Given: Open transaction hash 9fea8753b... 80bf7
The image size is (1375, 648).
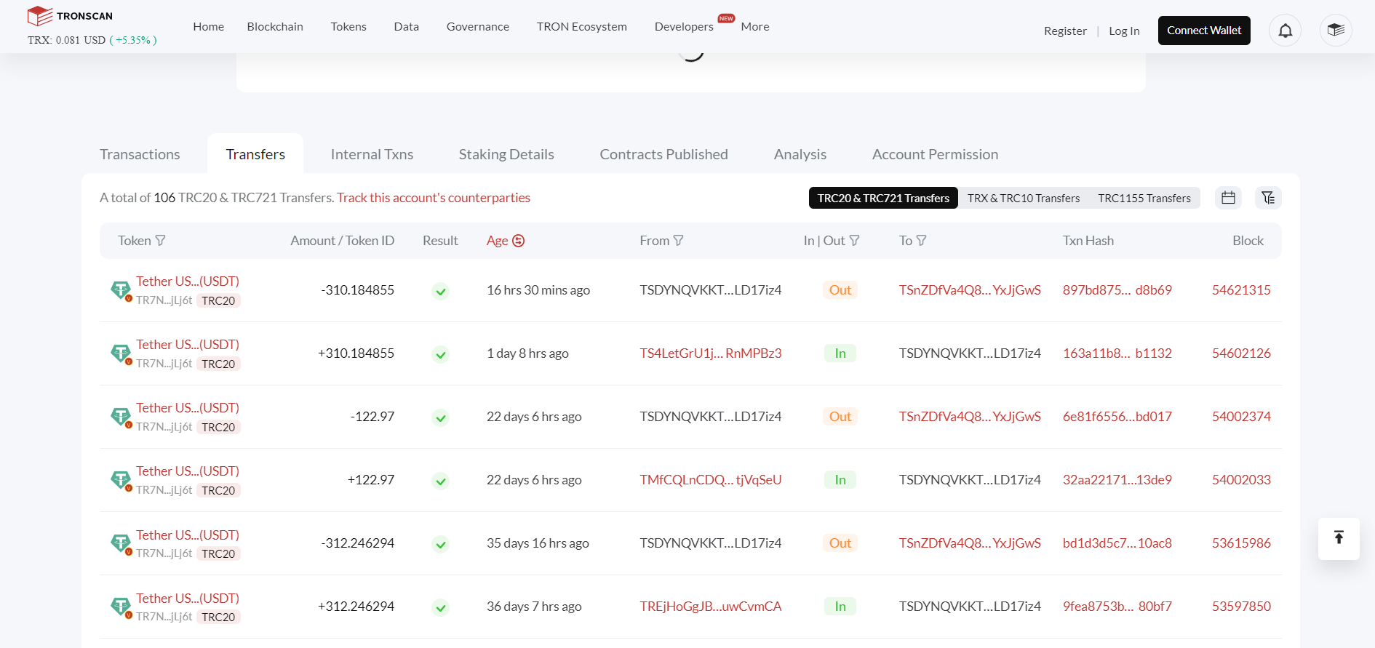Looking at the screenshot, I should tap(1117, 607).
